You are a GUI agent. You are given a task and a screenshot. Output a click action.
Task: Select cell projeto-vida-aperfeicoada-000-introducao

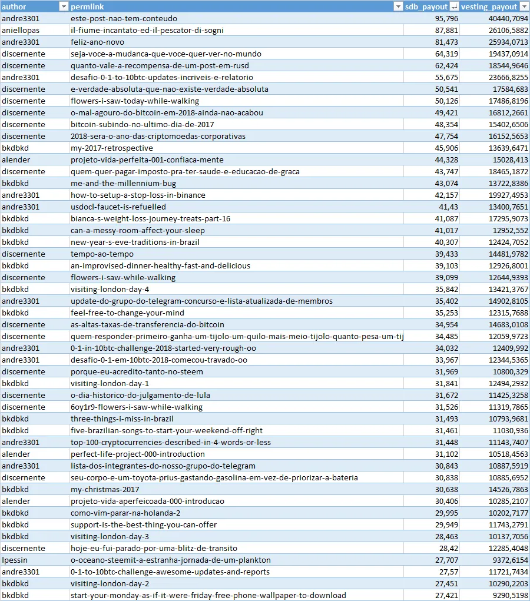(236, 502)
